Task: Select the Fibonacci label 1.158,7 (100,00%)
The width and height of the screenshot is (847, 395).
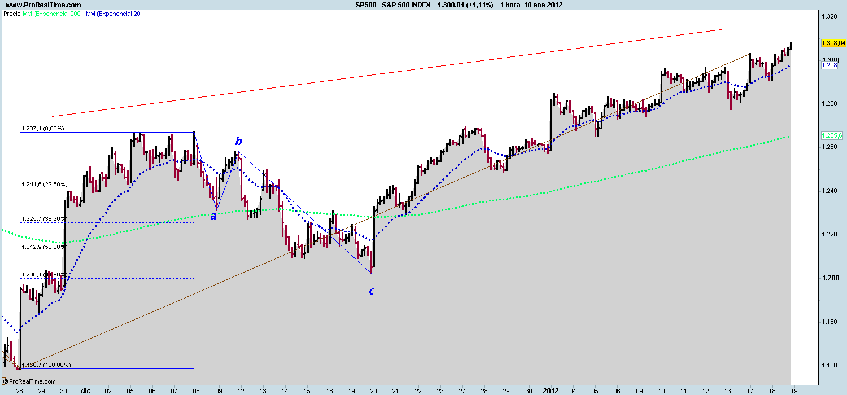Action: 46,365
